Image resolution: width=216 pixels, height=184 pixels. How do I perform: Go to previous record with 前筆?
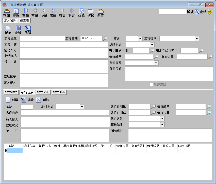[35, 11]
